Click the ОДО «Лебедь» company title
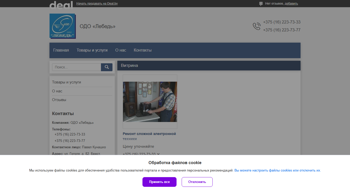This screenshot has width=350, height=196. [x=97, y=26]
